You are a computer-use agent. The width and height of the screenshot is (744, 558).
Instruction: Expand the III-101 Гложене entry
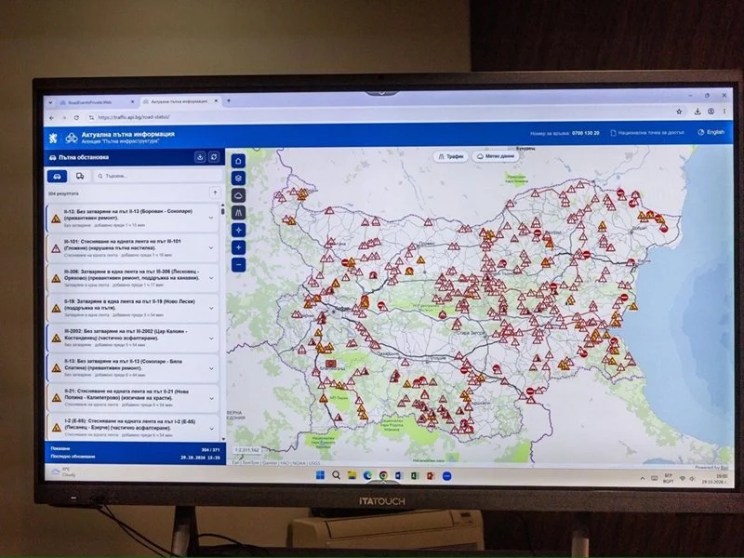(211, 247)
